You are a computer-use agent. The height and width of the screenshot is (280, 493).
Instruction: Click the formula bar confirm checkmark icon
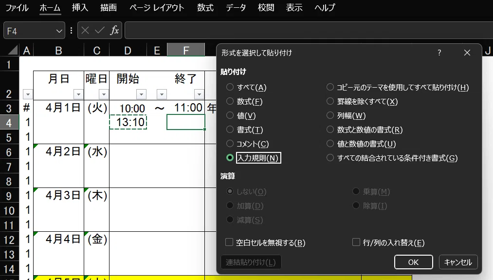tap(100, 31)
